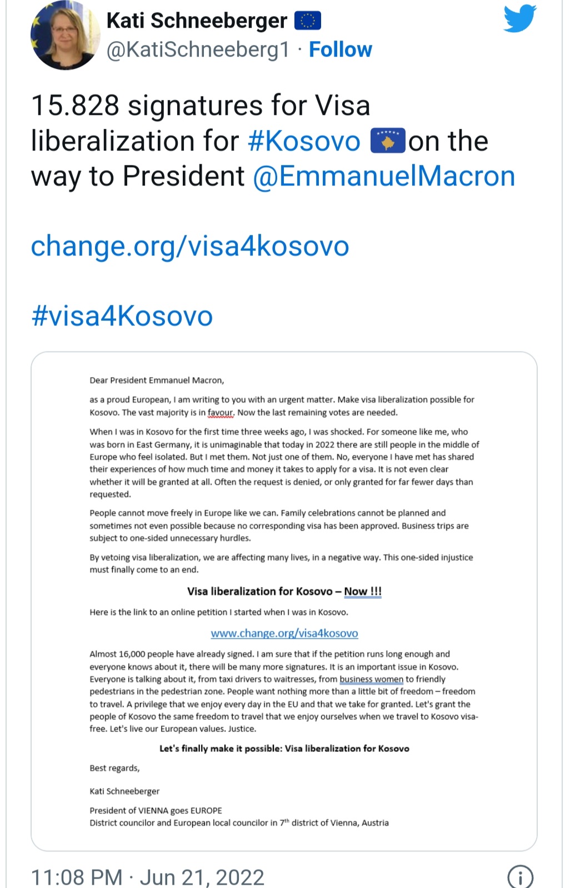Open the #Kosovo hashtag
This screenshot has width=580, height=888.
click(x=304, y=141)
